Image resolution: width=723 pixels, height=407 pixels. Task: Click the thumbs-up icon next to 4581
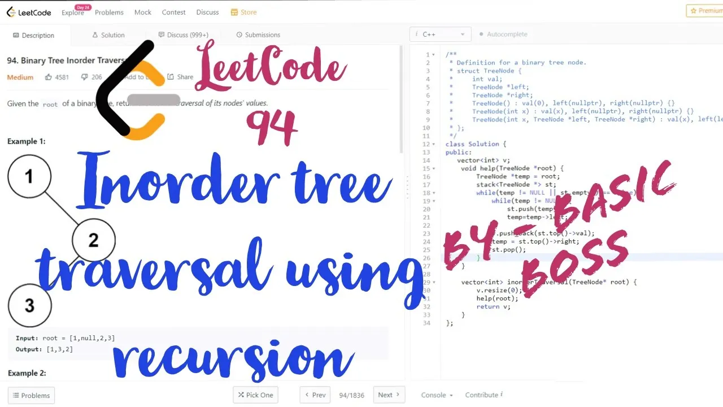pos(49,77)
